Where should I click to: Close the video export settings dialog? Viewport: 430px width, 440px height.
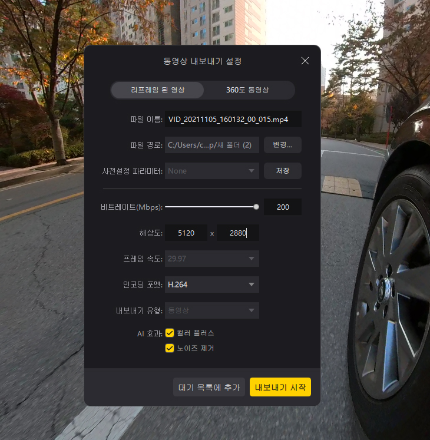[305, 61]
